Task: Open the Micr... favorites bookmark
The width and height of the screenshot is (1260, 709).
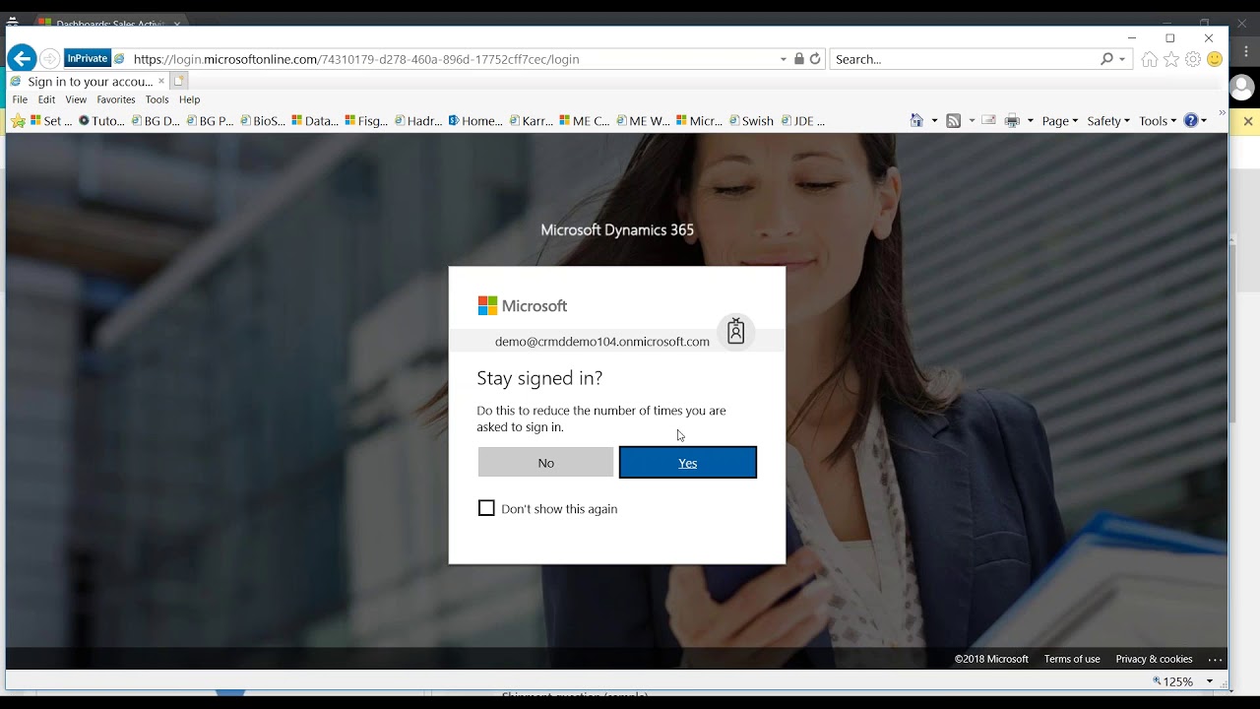Action: (x=699, y=121)
